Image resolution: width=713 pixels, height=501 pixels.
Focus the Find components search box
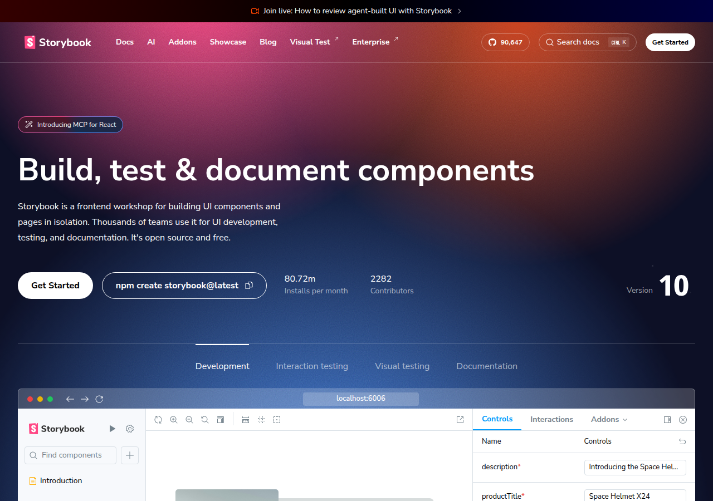click(70, 455)
